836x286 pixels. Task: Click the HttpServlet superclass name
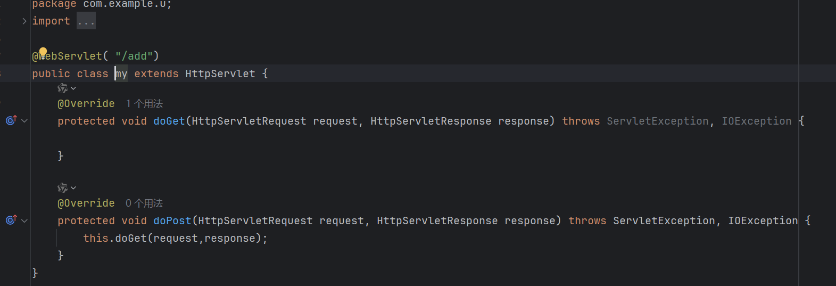pyautogui.click(x=220, y=74)
